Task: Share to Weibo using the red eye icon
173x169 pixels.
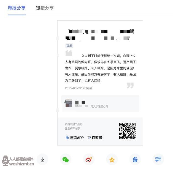Action: point(89,159)
